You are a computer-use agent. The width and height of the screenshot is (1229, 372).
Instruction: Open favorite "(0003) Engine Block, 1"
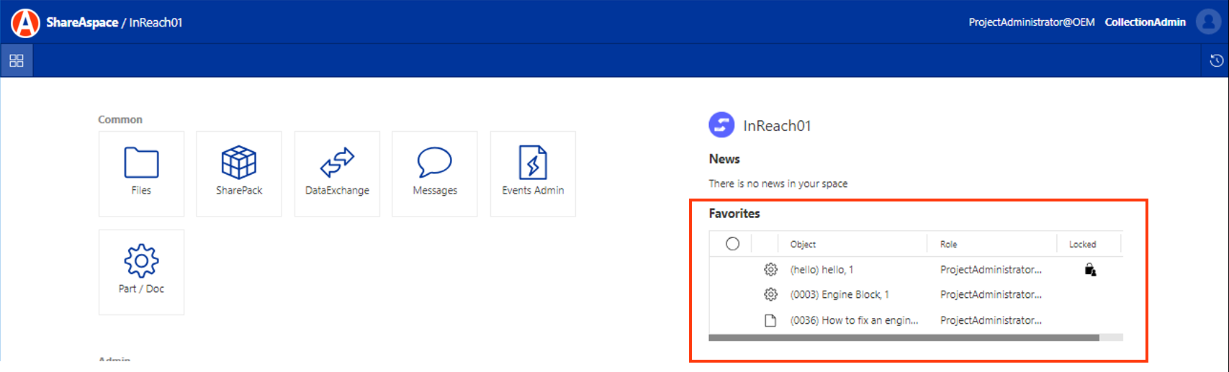click(839, 294)
